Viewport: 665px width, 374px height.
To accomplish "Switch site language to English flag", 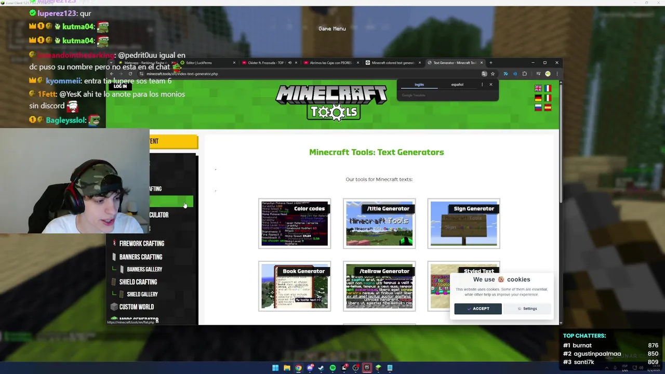I will point(538,88).
